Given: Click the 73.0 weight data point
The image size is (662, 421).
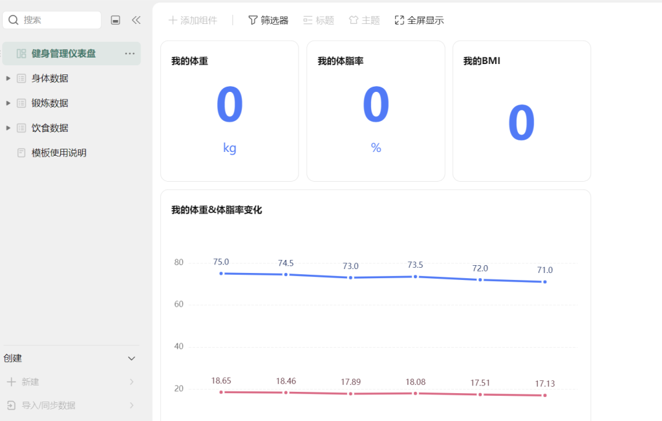Looking at the screenshot, I should pos(350,278).
